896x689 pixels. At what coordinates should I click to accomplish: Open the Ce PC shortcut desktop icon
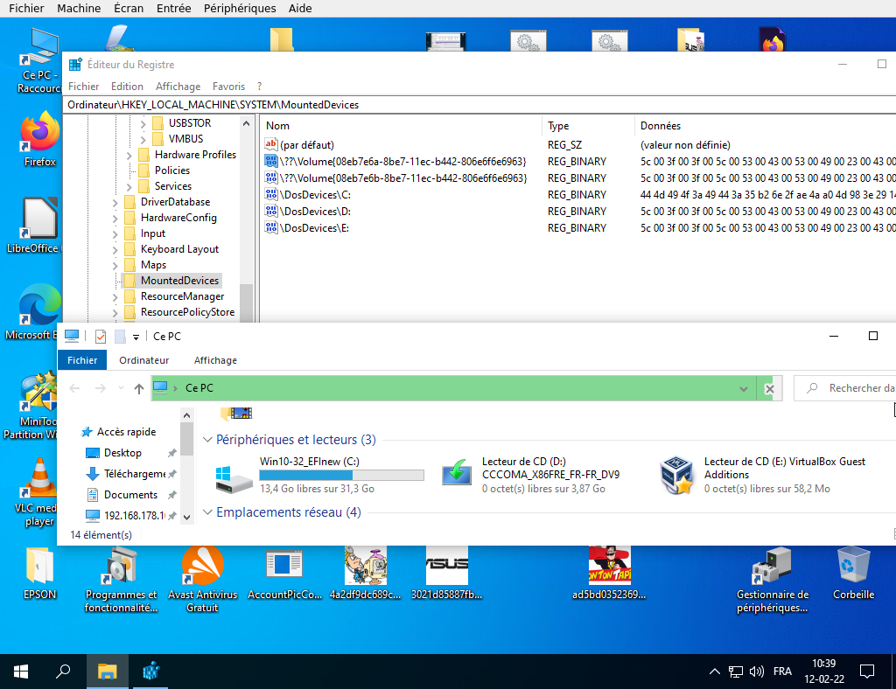[38, 60]
